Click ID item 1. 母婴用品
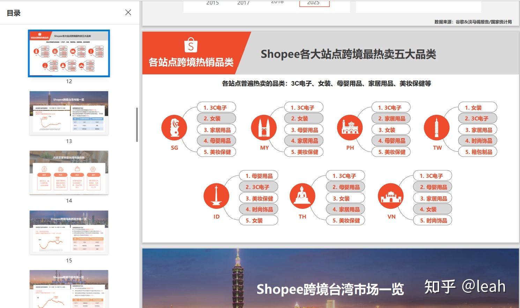Screen dimensions: 520x308 (x=259, y=176)
